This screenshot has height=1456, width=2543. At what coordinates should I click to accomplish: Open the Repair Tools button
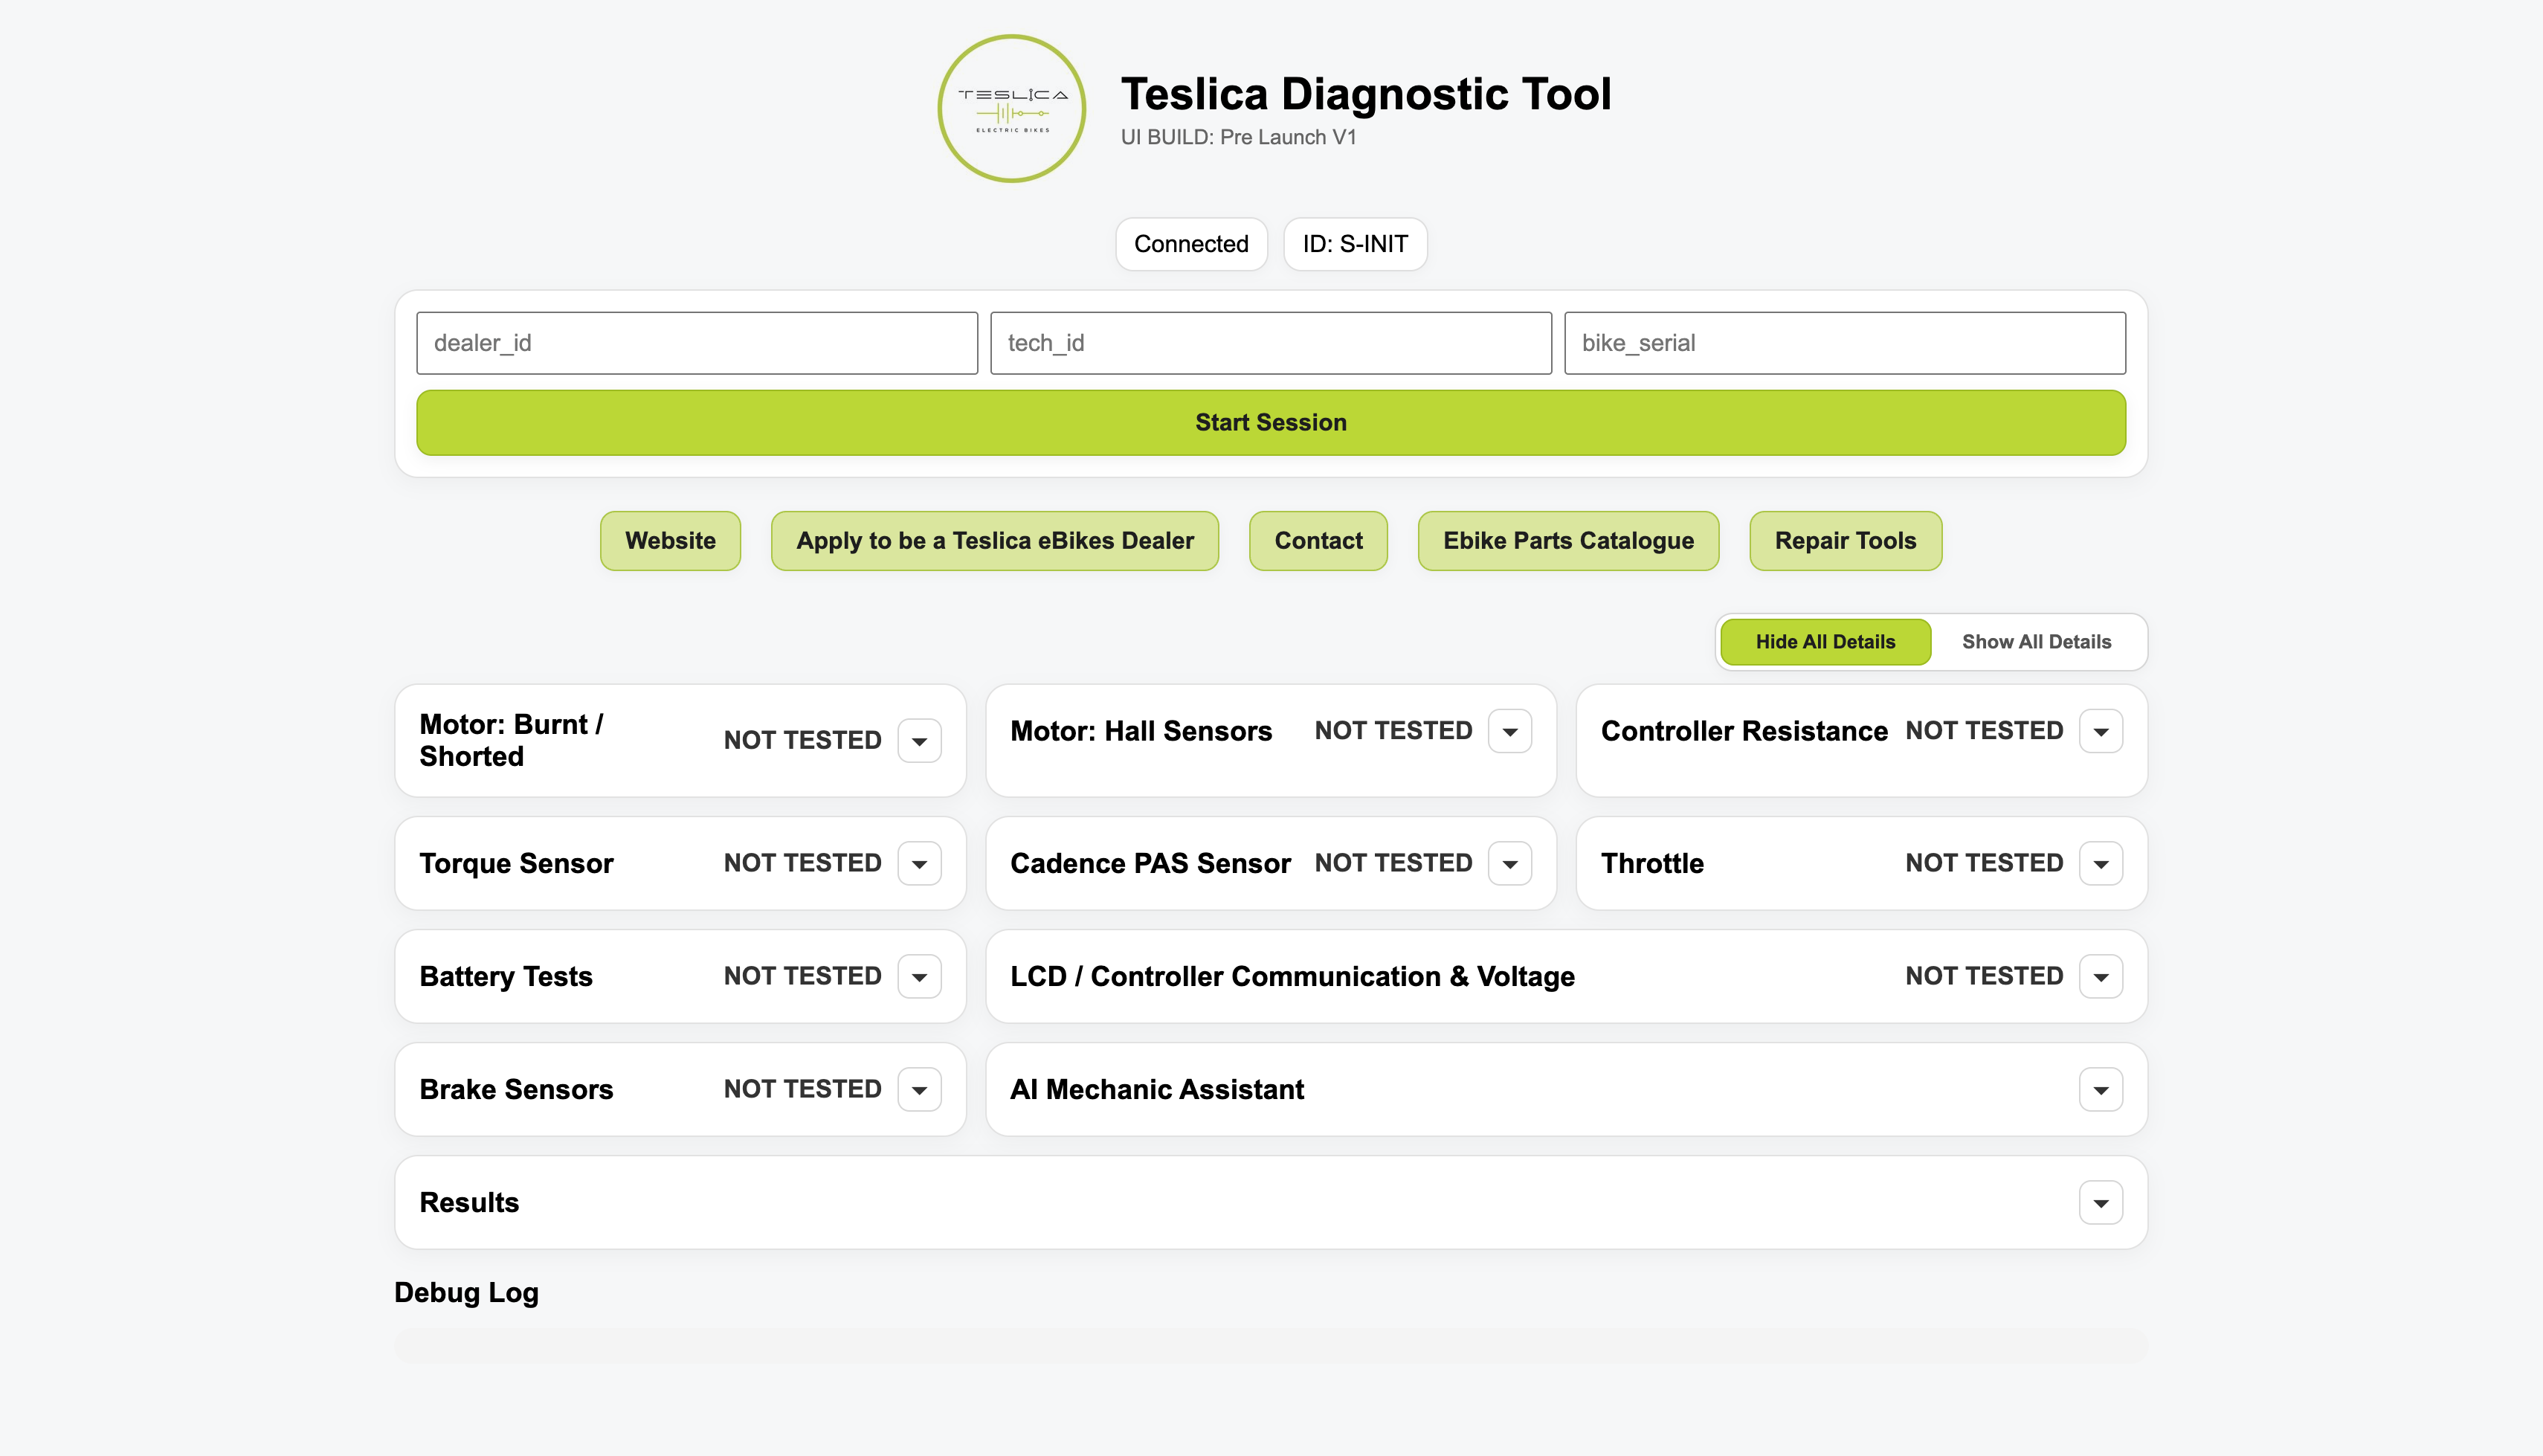(1846, 541)
